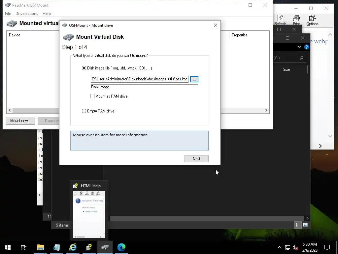Click the Properties column header
Screen dimensions: 338x254
point(240,35)
